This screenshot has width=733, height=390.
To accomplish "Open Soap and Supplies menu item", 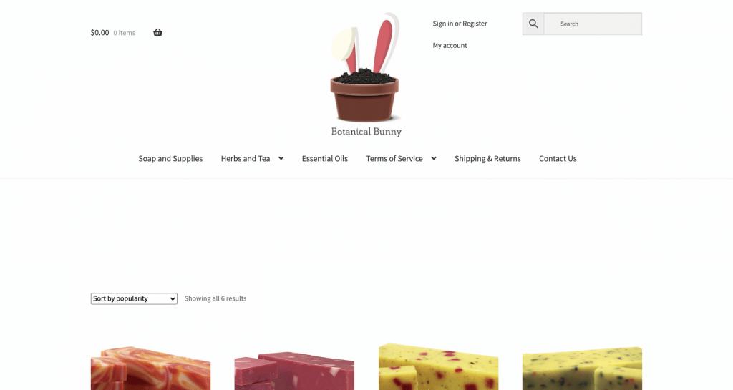I will click(170, 159).
